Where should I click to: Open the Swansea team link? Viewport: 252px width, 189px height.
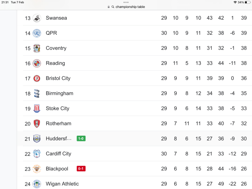56,18
